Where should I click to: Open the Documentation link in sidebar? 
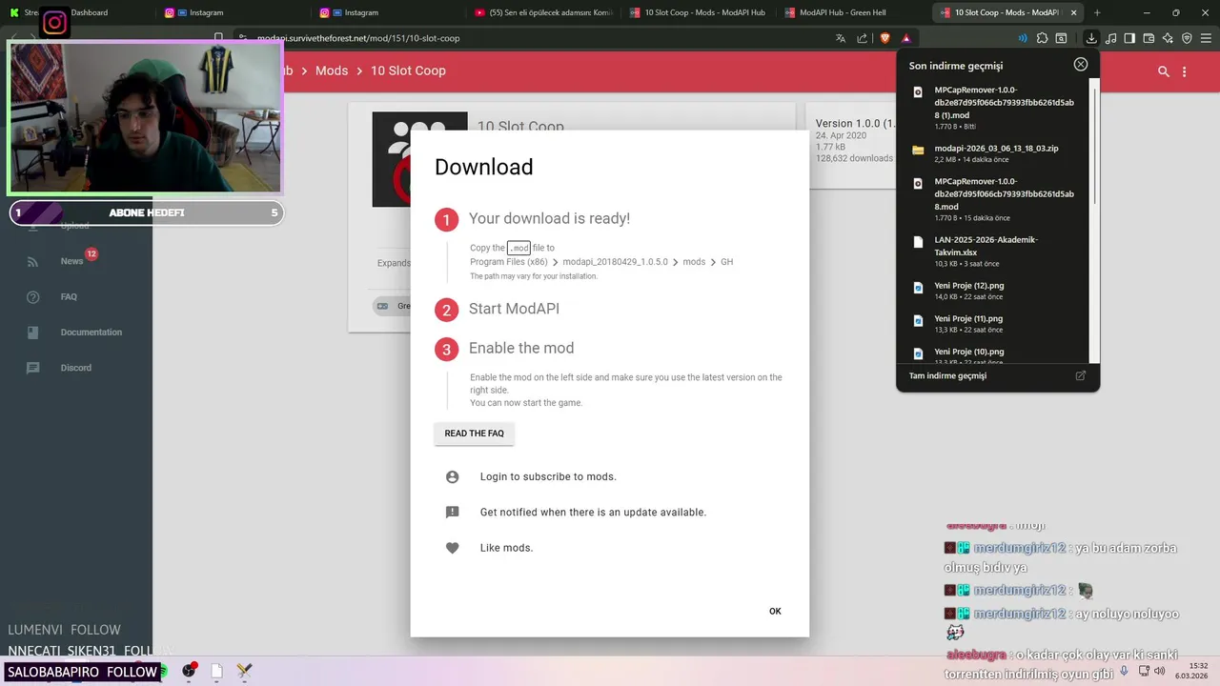91,333
